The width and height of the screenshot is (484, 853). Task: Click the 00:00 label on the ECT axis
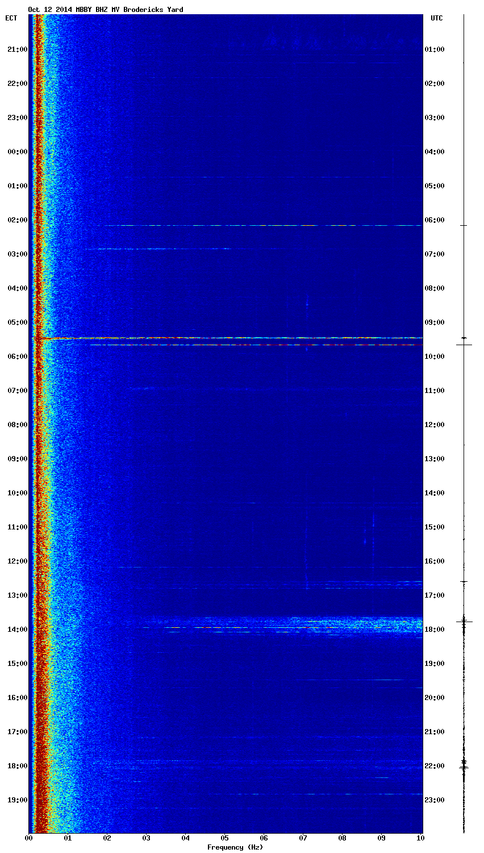(x=17, y=152)
